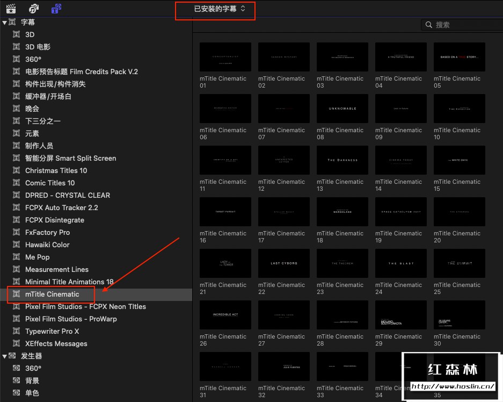The height and width of the screenshot is (402, 503).
Task: Open the Libraries sidebar clapperboard icon
Action: click(x=11, y=9)
